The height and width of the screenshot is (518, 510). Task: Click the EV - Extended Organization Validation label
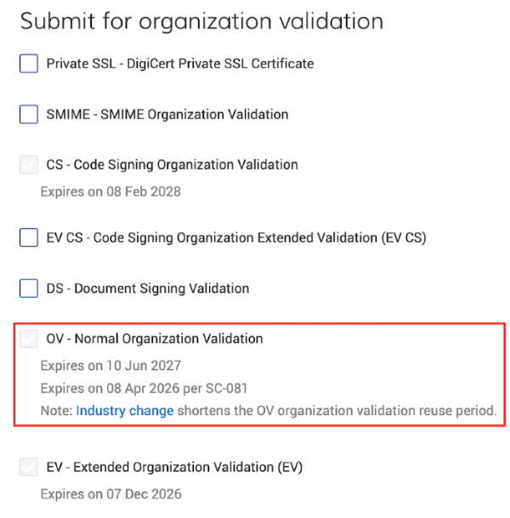[x=174, y=467]
